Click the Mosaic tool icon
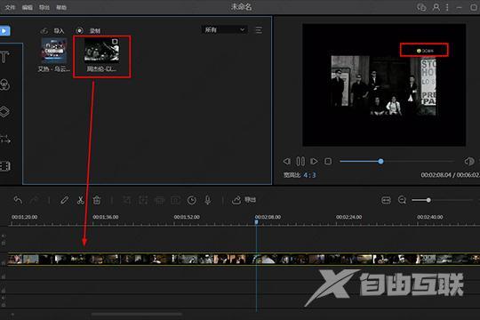 pos(159,200)
